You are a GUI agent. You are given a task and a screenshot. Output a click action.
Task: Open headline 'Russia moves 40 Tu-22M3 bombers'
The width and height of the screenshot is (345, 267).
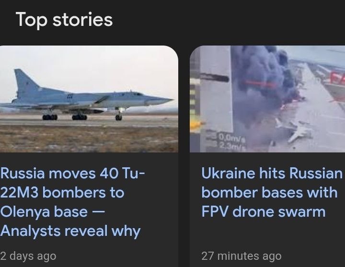click(73, 202)
